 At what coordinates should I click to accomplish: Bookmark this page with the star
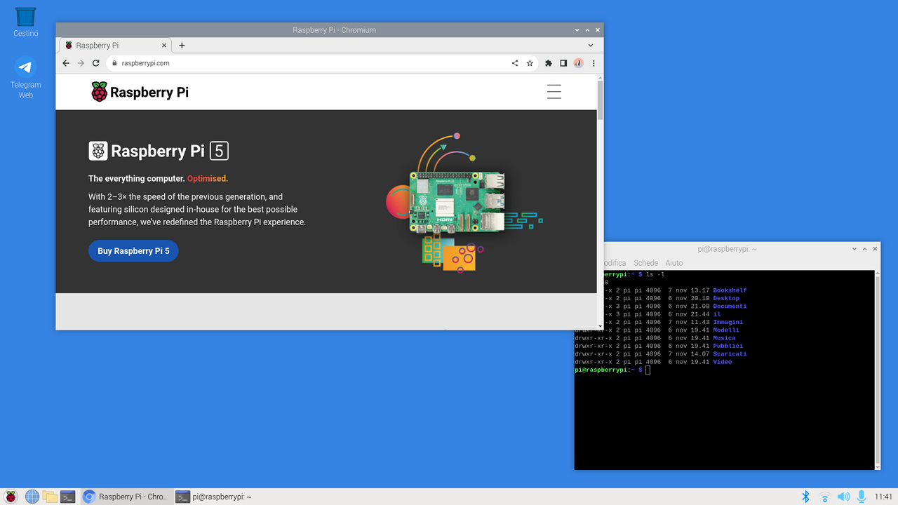[530, 63]
